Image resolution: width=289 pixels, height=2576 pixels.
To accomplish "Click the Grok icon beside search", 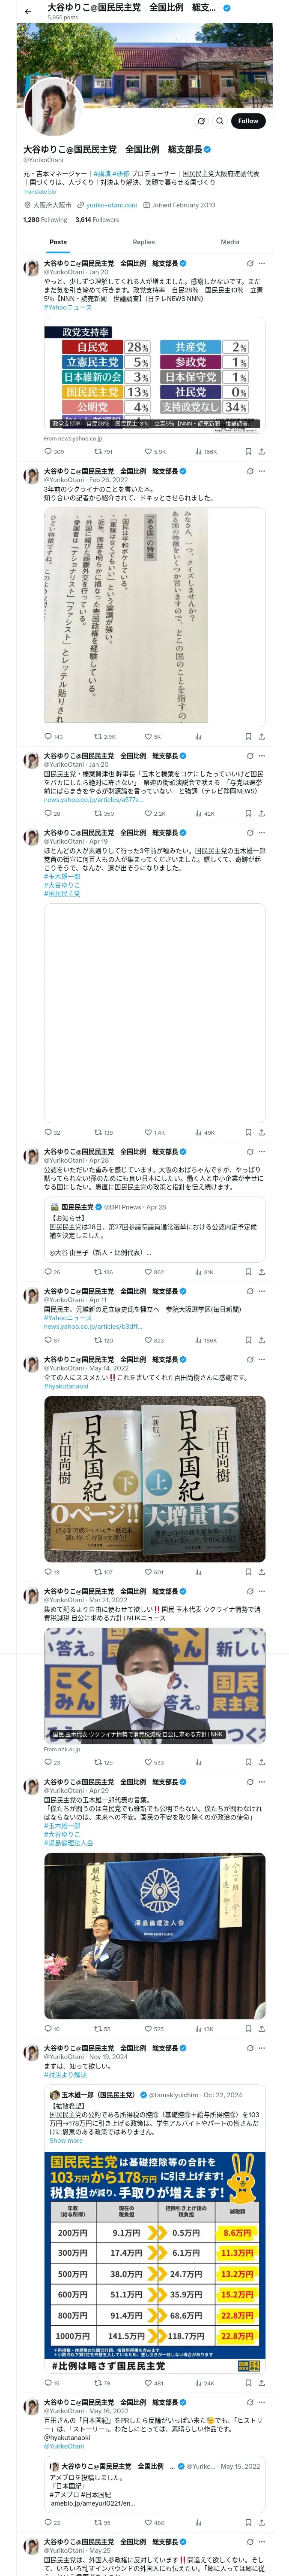I will click(x=201, y=121).
